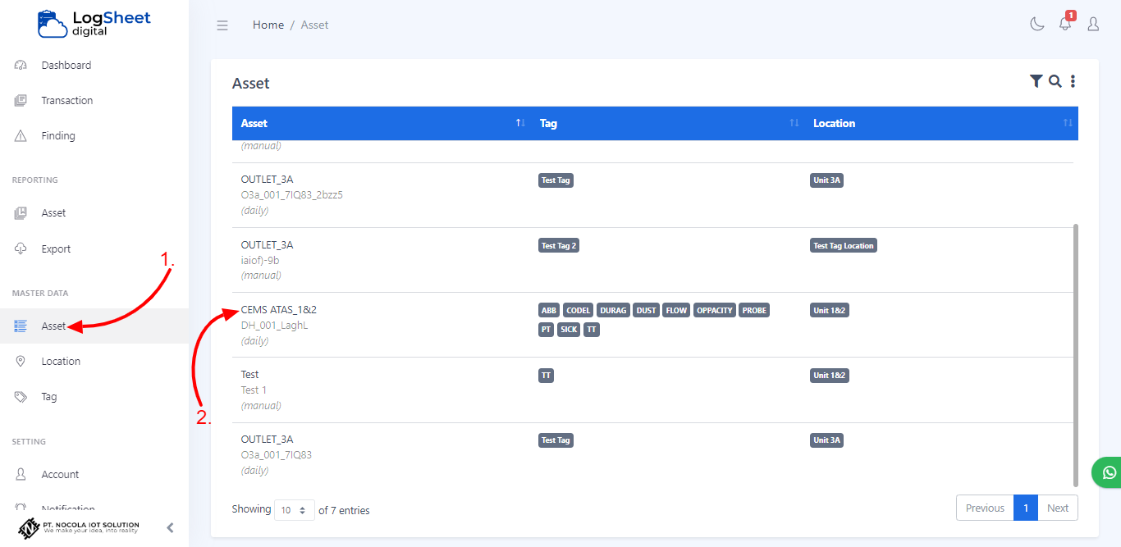Toggle dark mode with the moon icon
Screen dimensions: 1121x547
tap(1036, 24)
